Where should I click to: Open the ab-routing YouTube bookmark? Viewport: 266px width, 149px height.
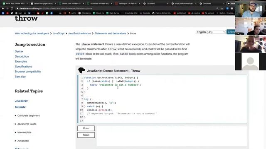[x=194, y=13]
